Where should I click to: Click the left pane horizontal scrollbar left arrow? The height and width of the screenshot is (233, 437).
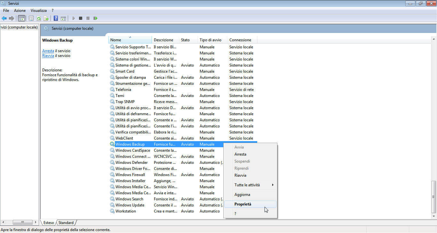tap(3, 222)
